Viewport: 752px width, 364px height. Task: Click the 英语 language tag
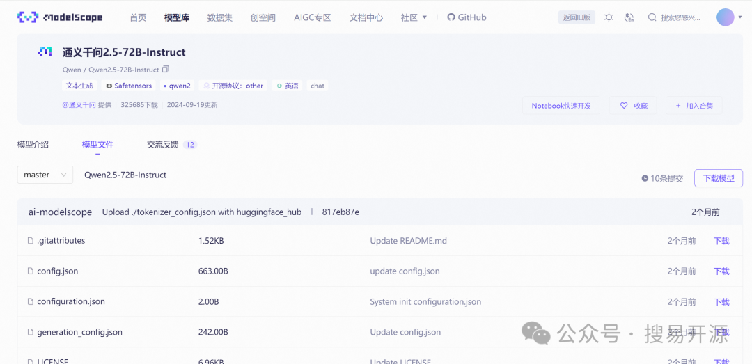288,86
